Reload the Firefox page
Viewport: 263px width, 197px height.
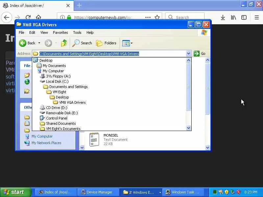pos(28,17)
